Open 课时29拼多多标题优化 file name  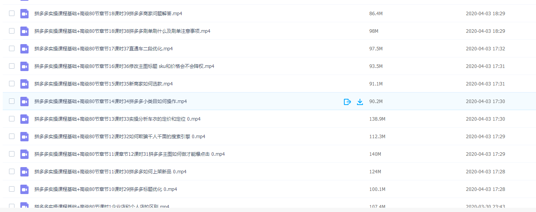[106, 189]
